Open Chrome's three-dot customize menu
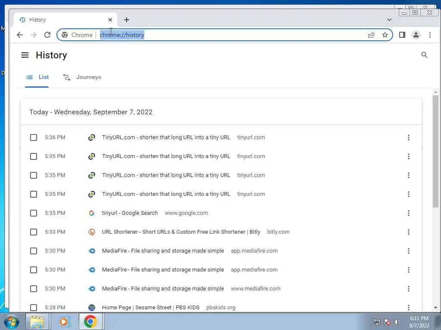 [430, 35]
